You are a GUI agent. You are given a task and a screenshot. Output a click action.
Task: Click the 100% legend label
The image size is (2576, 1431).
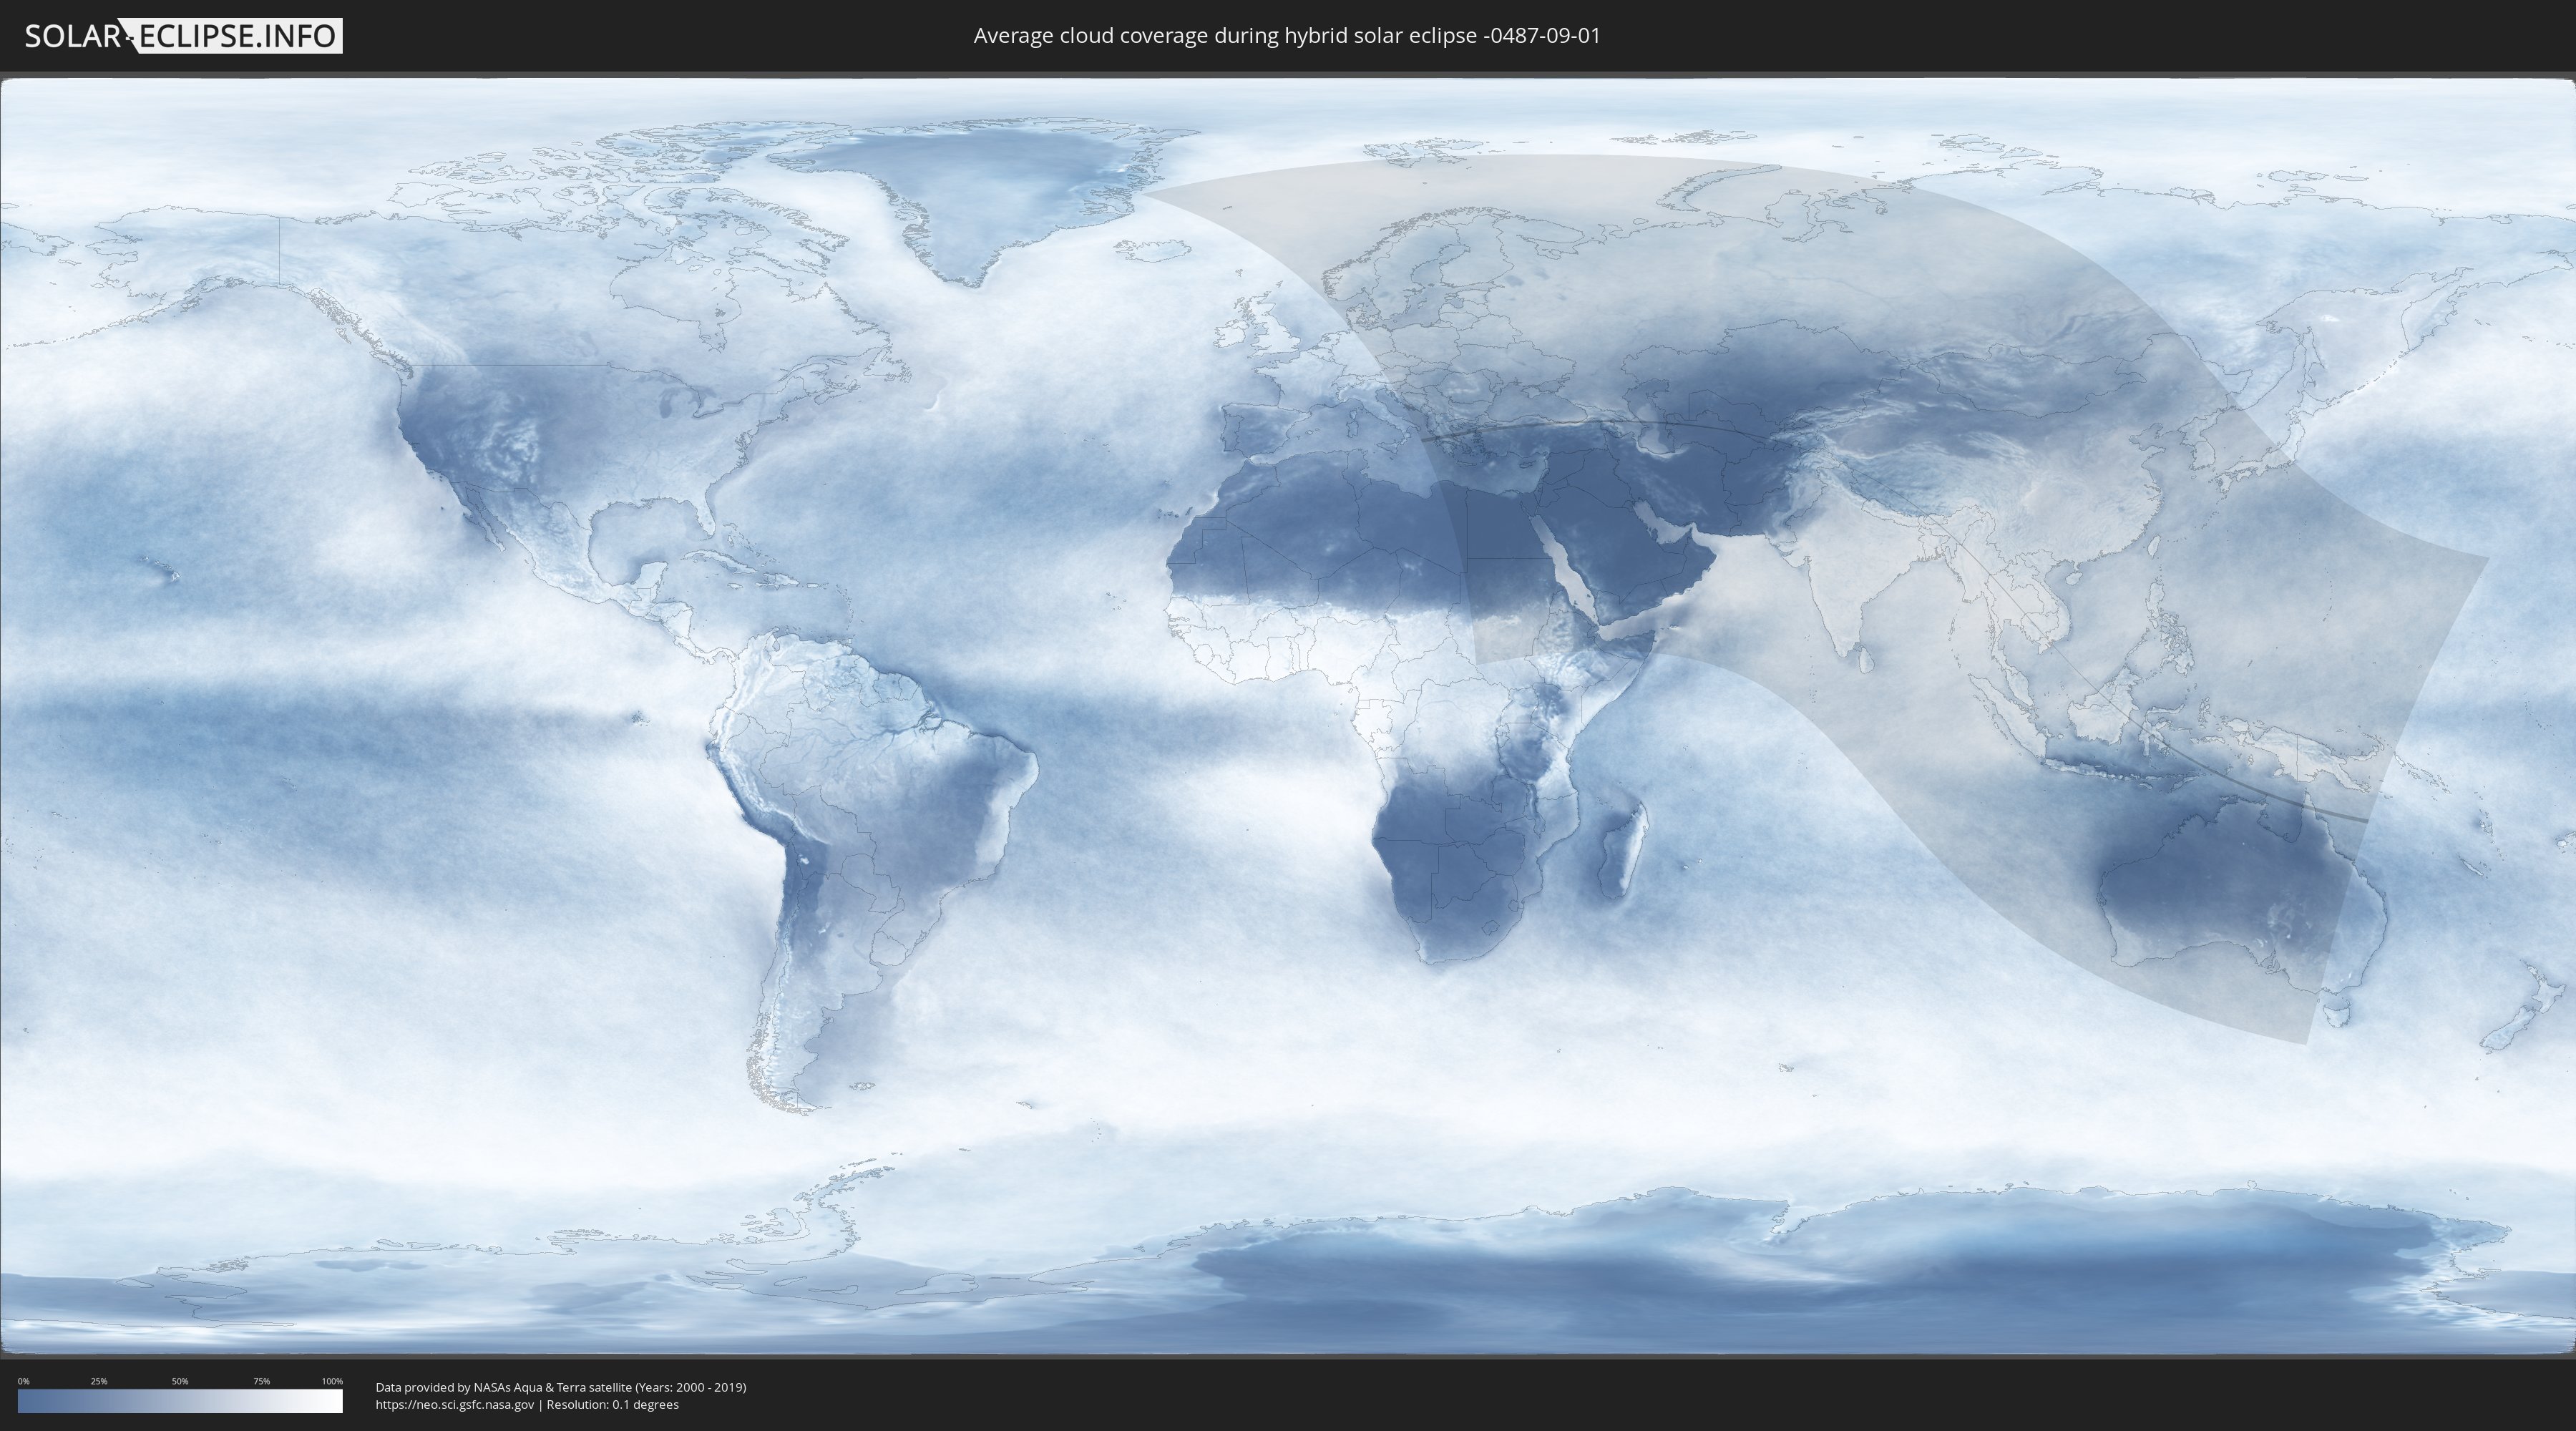point(332,1381)
